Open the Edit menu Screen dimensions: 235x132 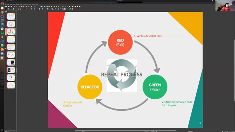(8, 5)
